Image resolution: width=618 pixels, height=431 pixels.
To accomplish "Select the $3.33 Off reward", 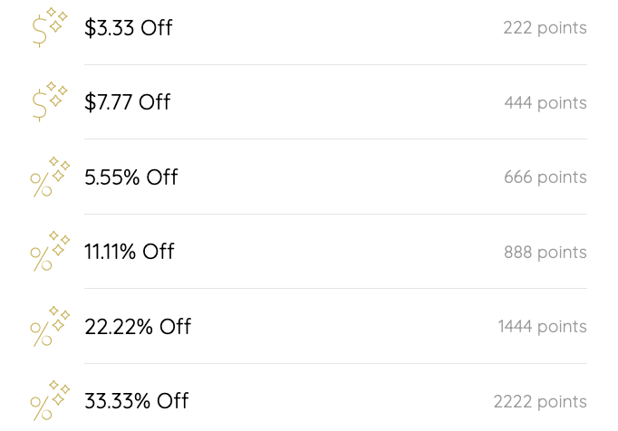I will point(129,28).
